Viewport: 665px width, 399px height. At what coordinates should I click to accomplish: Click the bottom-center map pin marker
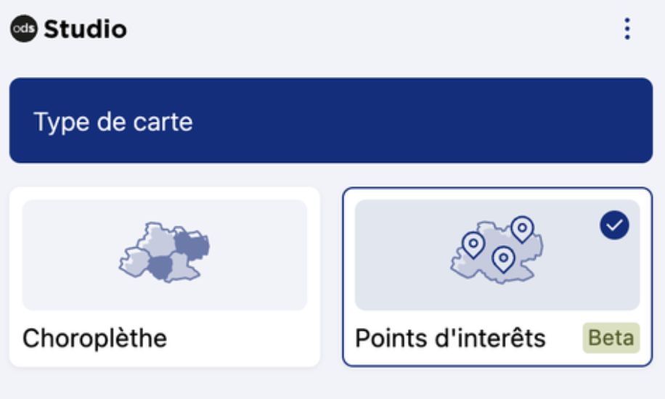503,257
